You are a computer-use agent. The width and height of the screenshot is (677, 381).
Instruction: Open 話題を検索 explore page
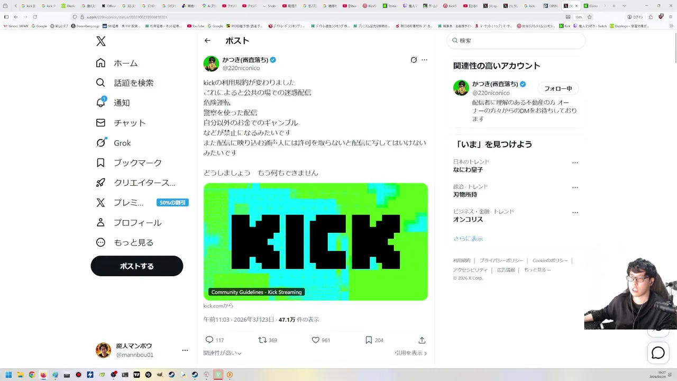(124, 83)
